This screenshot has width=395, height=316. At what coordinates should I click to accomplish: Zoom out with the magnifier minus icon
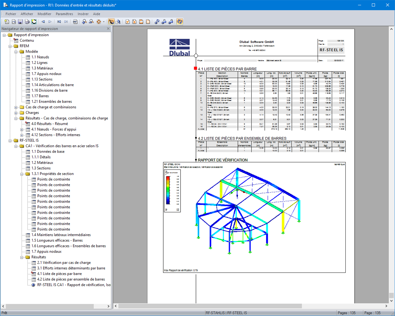click(91, 22)
